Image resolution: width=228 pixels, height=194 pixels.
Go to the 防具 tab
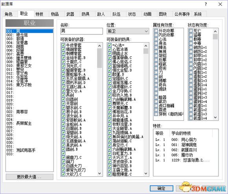point(86,14)
